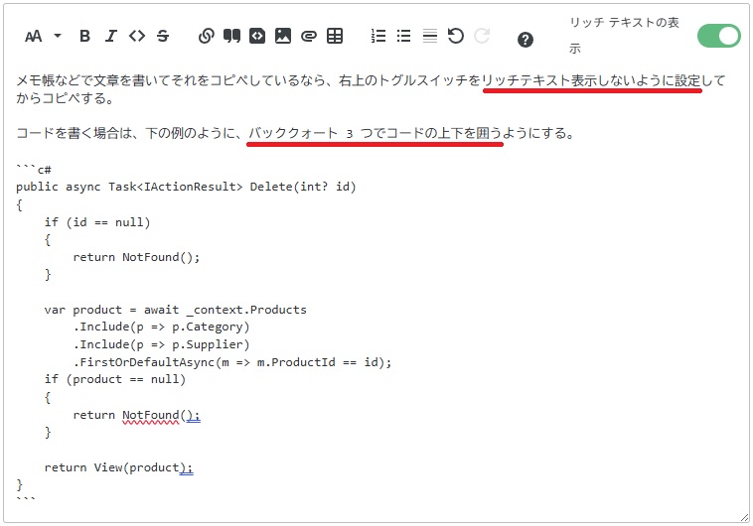Click the '.Include(p => p.Supplier)' line
The height and width of the screenshot is (526, 753).
(x=161, y=344)
